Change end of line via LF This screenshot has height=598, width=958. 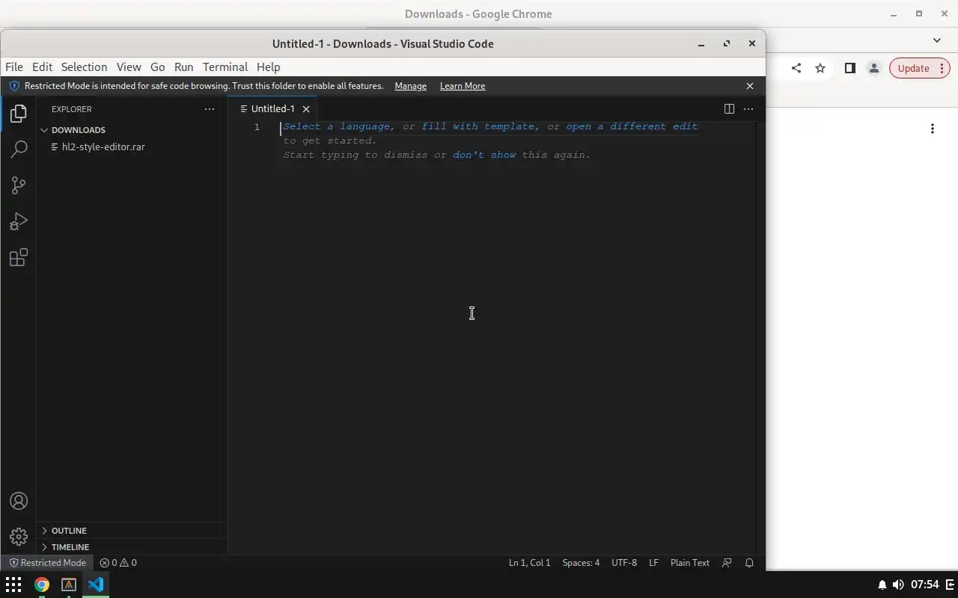pyautogui.click(x=653, y=563)
